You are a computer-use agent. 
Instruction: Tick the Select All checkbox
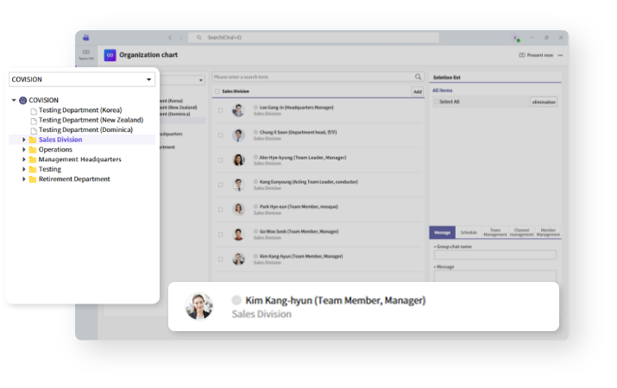pos(436,102)
